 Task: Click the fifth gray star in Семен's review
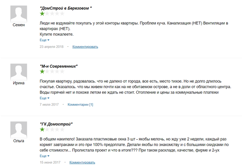tap(62, 14)
